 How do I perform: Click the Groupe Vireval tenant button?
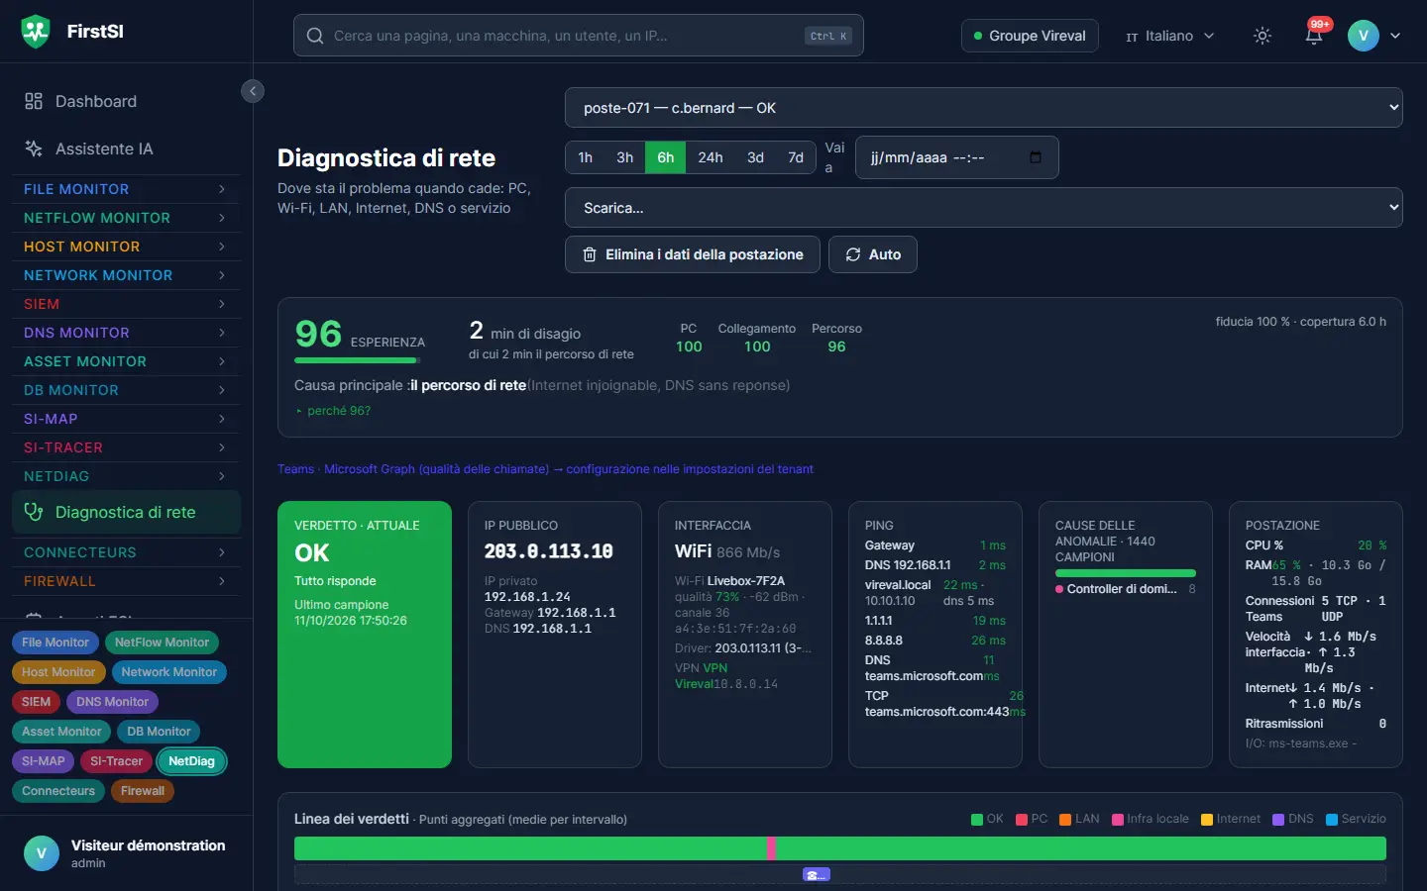tap(1030, 36)
